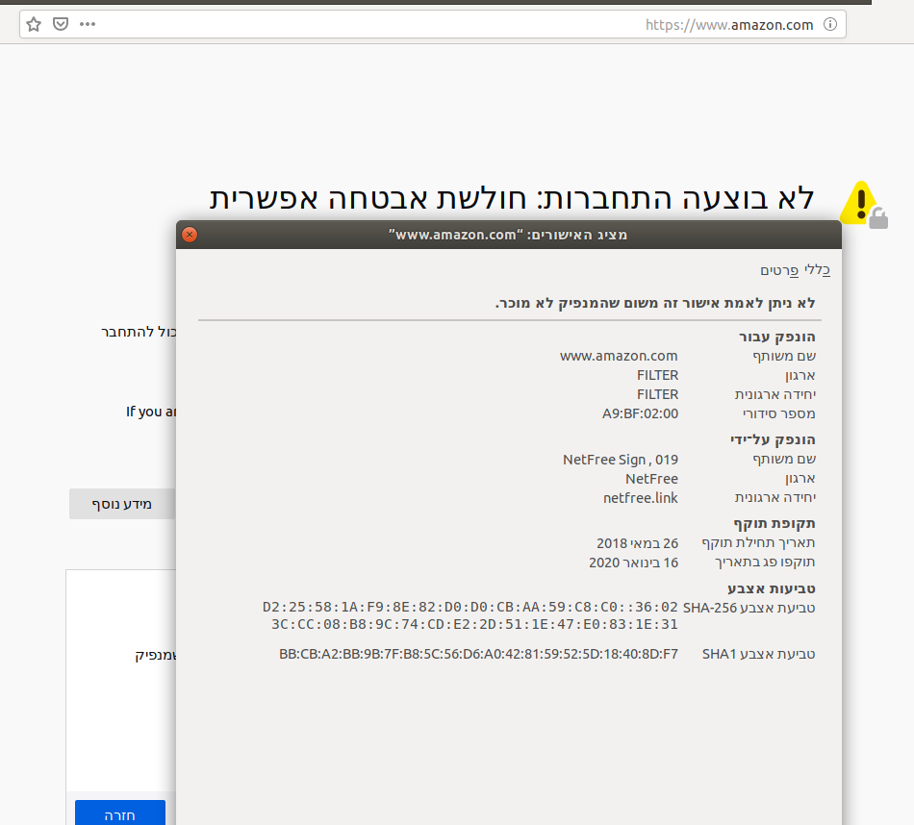Click the bookmark star icon
The image size is (914, 825).
tap(35, 24)
